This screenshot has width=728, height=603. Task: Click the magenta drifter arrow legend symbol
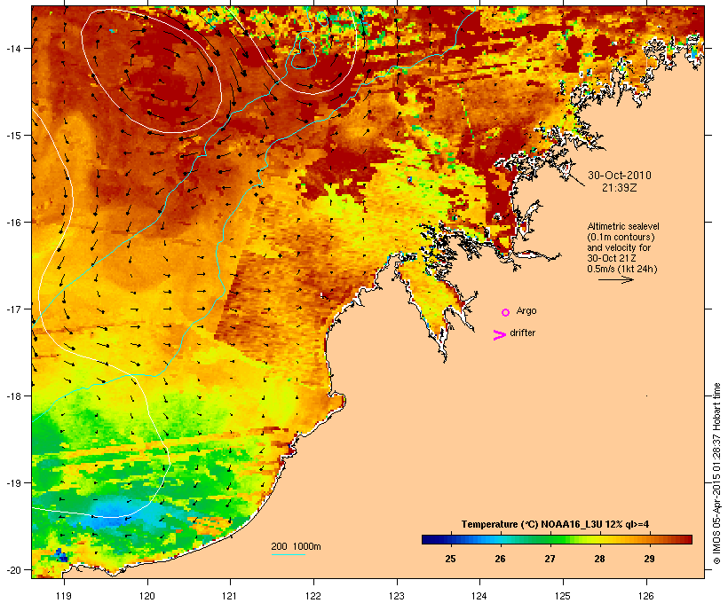click(x=500, y=335)
